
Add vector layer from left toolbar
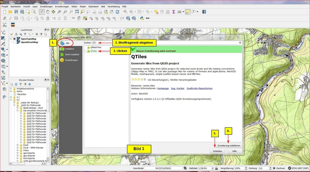point(3,33)
